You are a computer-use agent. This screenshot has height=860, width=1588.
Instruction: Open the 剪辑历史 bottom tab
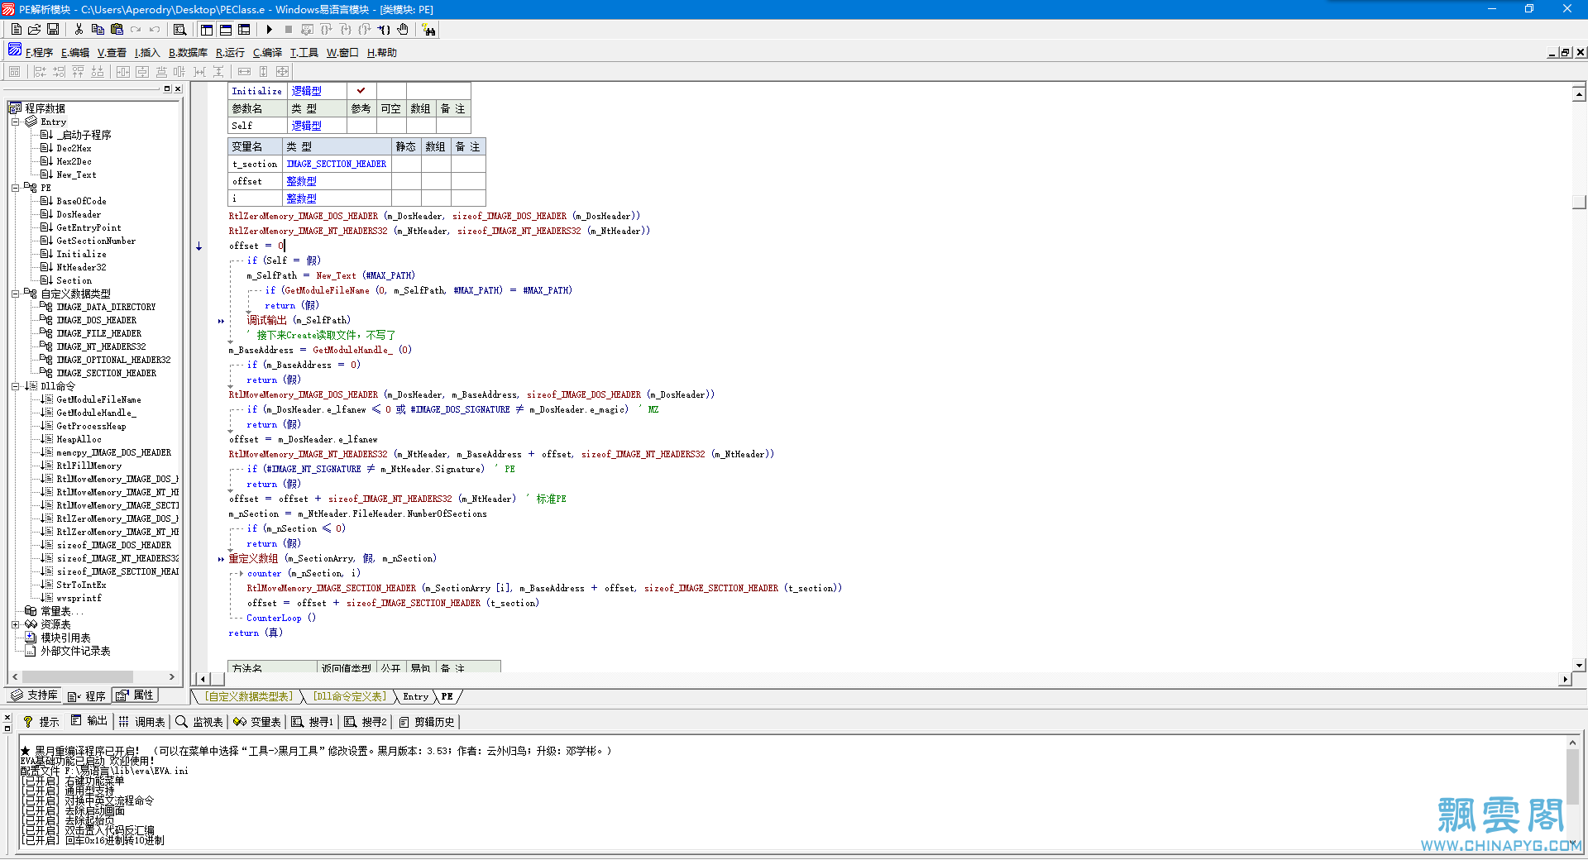tap(428, 722)
